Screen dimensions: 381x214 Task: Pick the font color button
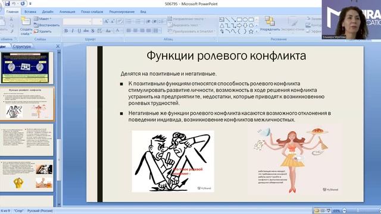[118, 30]
